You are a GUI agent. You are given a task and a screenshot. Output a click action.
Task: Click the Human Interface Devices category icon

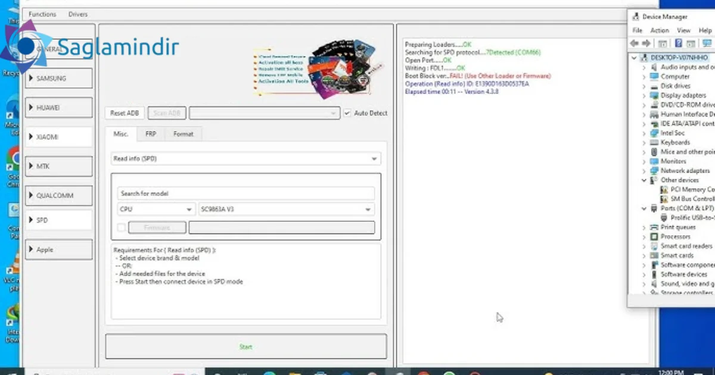click(654, 114)
